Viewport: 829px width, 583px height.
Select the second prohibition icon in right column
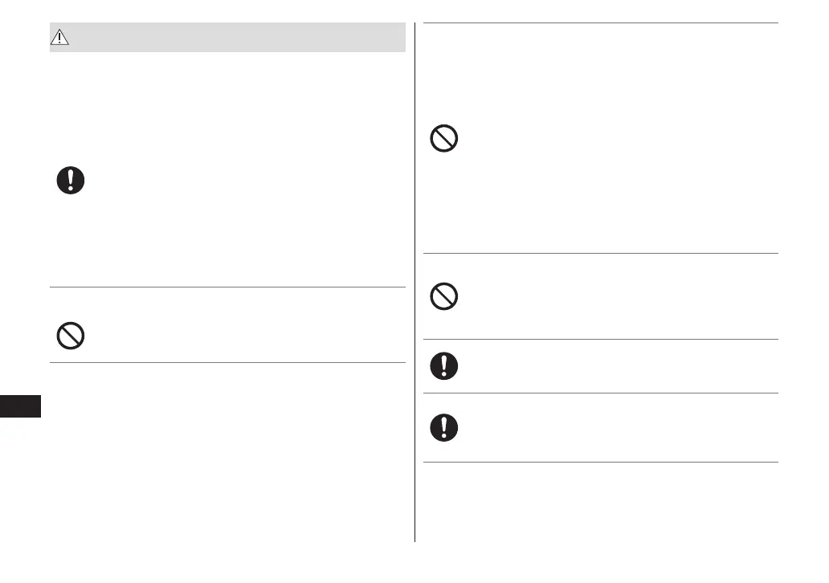(444, 298)
